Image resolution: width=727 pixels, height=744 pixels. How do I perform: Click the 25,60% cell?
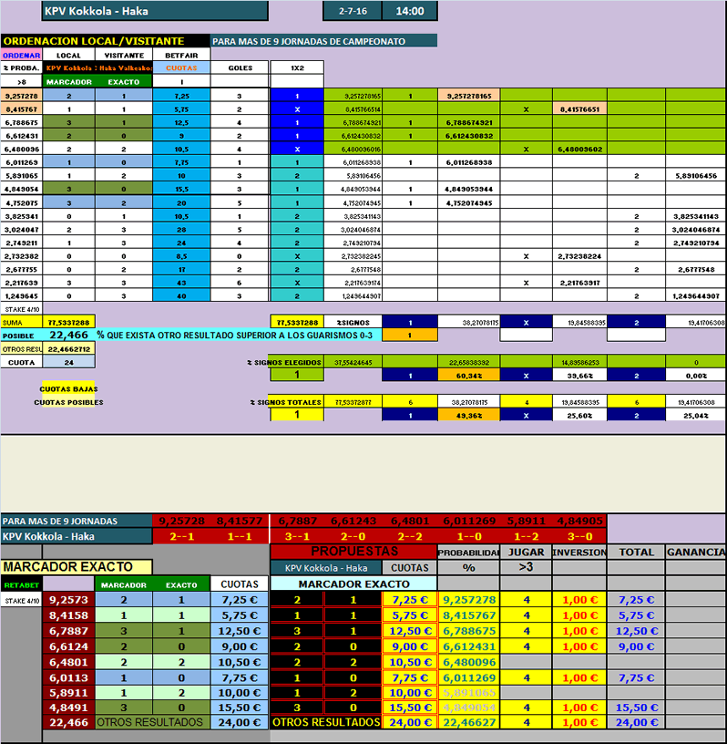click(x=579, y=416)
